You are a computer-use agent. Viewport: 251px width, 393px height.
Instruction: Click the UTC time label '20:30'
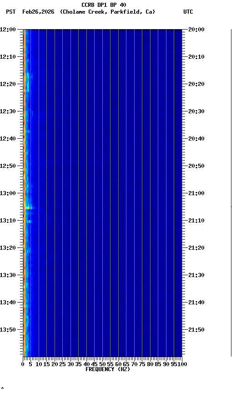[x=196, y=111]
